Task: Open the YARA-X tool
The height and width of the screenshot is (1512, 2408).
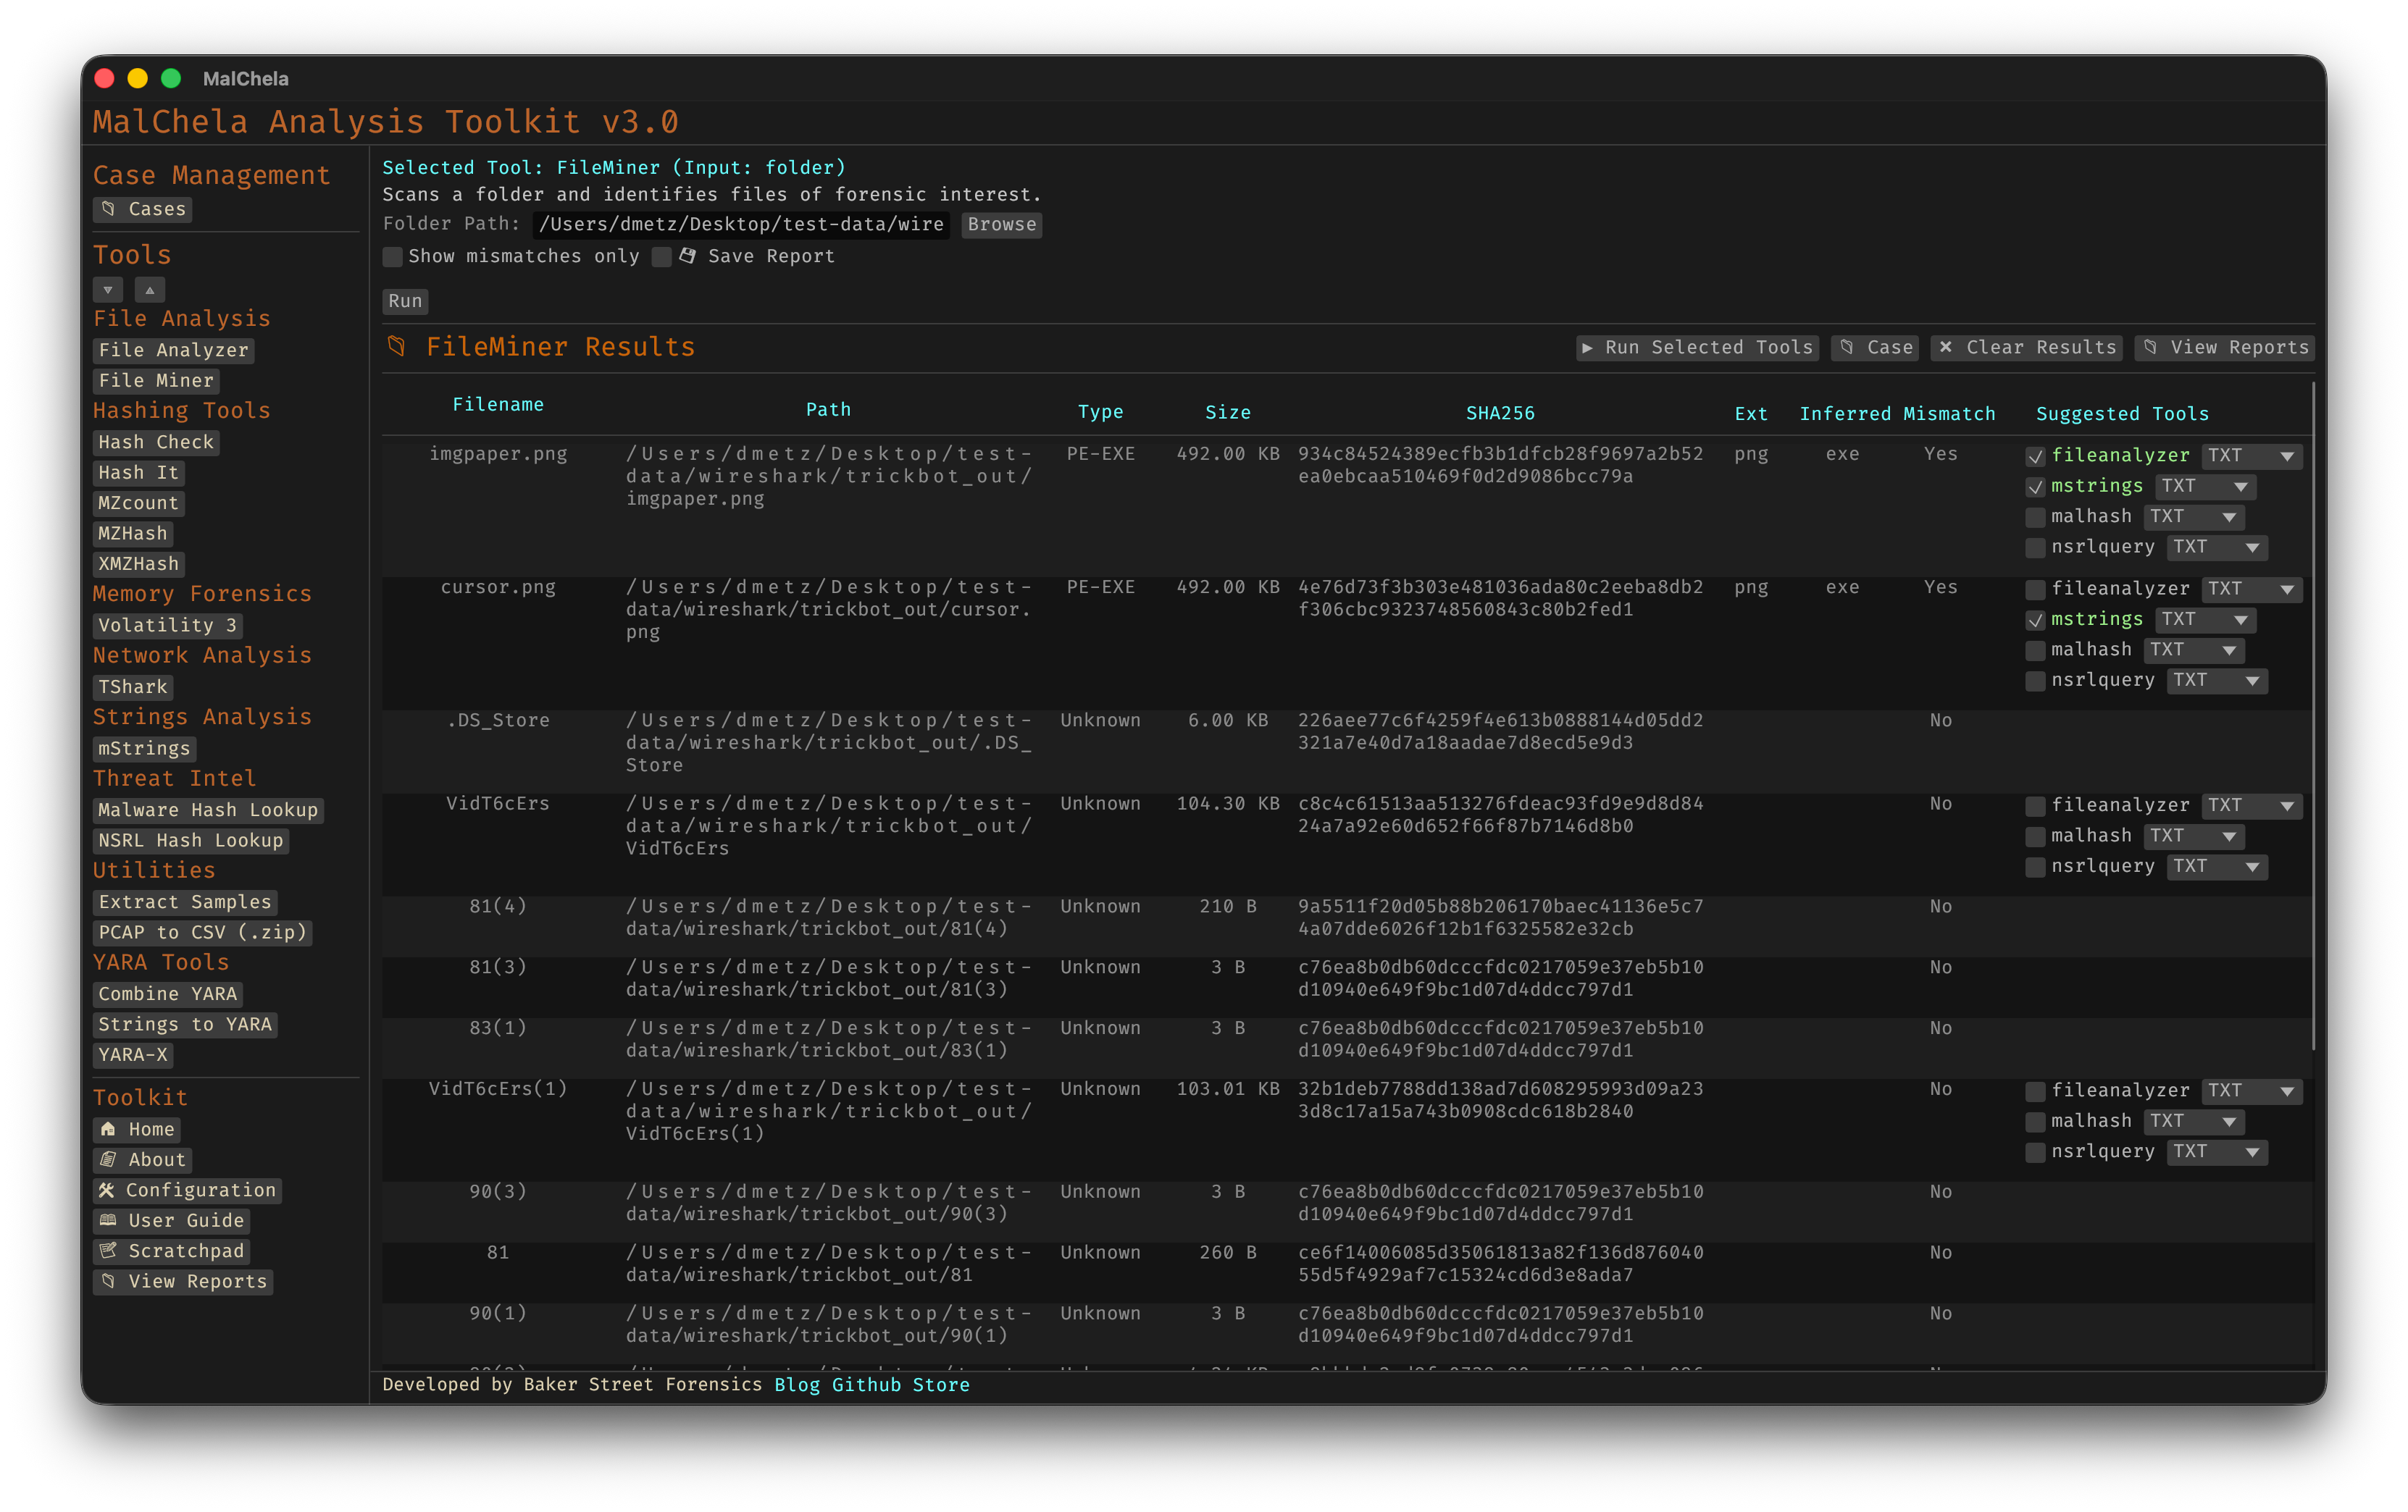Action: (133, 1054)
